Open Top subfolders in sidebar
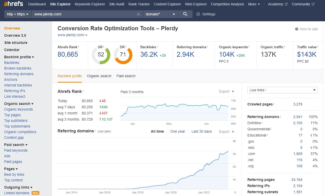 pyautogui.click(x=16, y=121)
